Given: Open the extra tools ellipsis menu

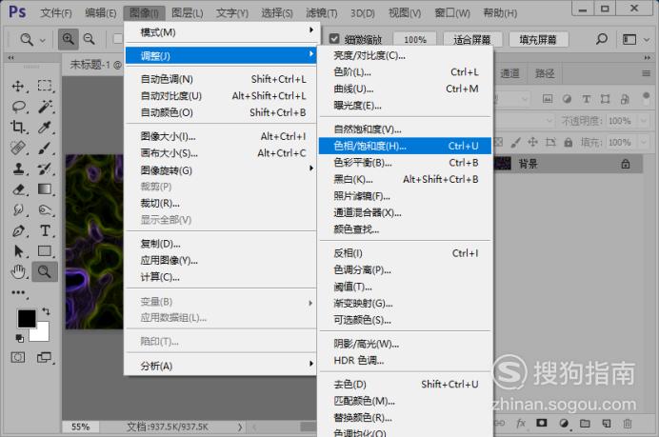Looking at the screenshot, I should click(x=18, y=292).
